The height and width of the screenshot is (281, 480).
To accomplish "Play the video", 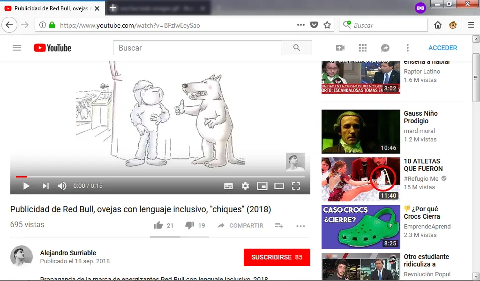I will pyautogui.click(x=26, y=186).
